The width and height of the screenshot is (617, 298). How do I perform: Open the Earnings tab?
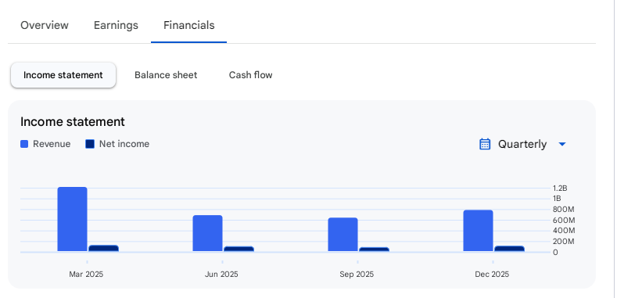pos(116,25)
